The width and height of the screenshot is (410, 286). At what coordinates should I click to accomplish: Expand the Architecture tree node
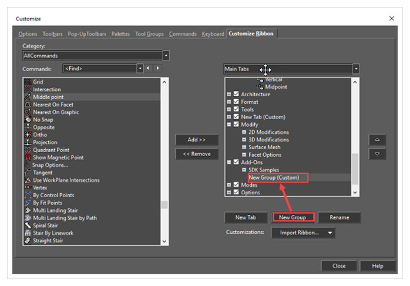[229, 94]
